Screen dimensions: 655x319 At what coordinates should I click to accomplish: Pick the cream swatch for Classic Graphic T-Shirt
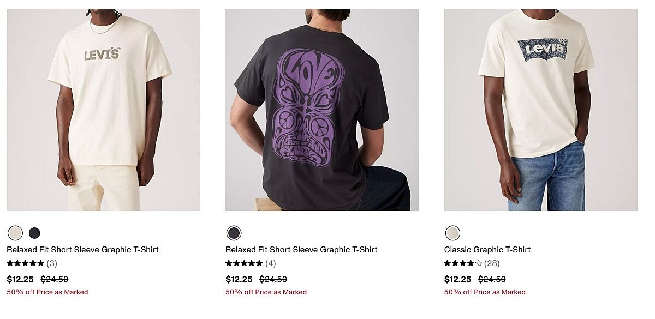[452, 233]
